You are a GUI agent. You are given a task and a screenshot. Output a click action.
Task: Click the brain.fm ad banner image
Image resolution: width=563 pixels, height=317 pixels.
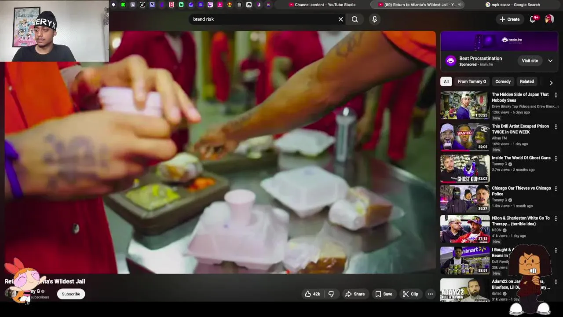click(499, 42)
